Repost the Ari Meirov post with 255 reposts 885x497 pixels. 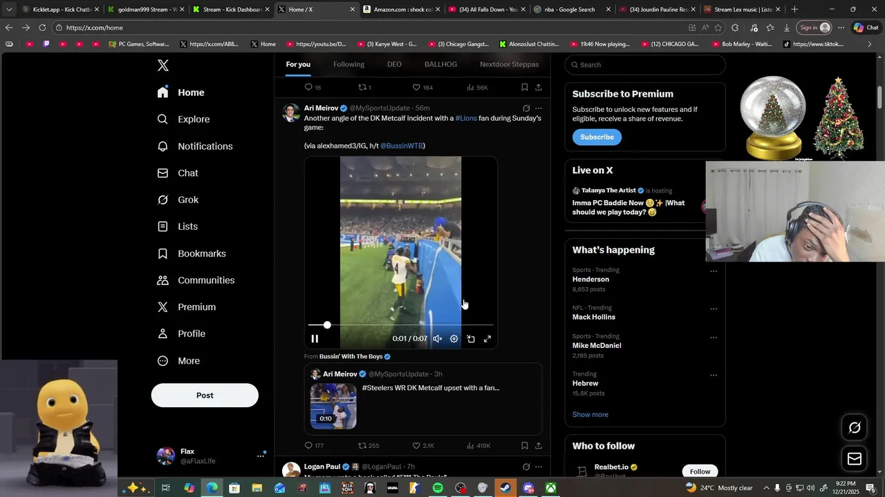click(x=369, y=446)
